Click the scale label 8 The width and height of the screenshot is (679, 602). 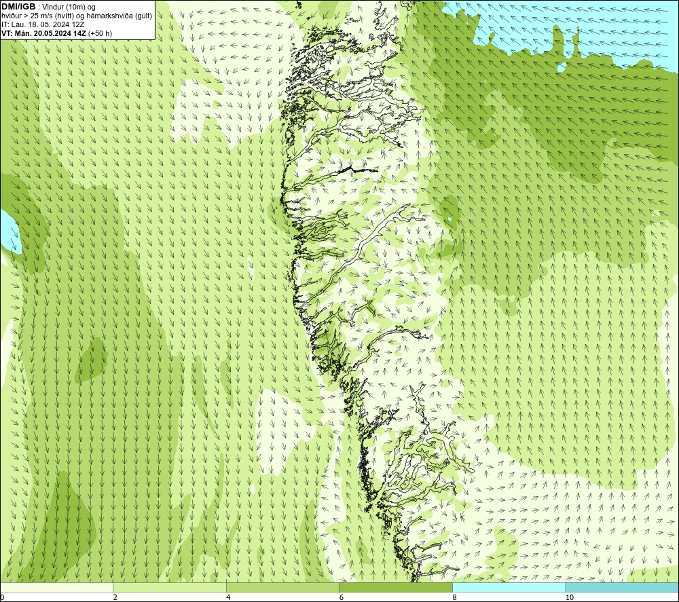coord(455,597)
